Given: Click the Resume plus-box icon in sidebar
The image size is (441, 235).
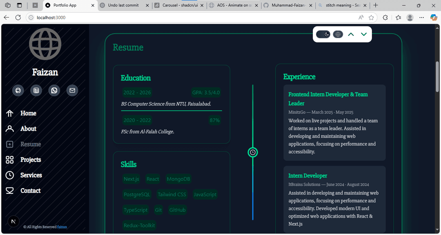Looking at the screenshot, I should click(x=9, y=144).
